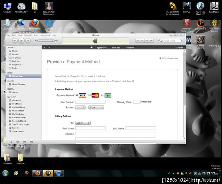Select the VISA payment radio button
Screen dimensions: 222x184
(x=77, y=95)
